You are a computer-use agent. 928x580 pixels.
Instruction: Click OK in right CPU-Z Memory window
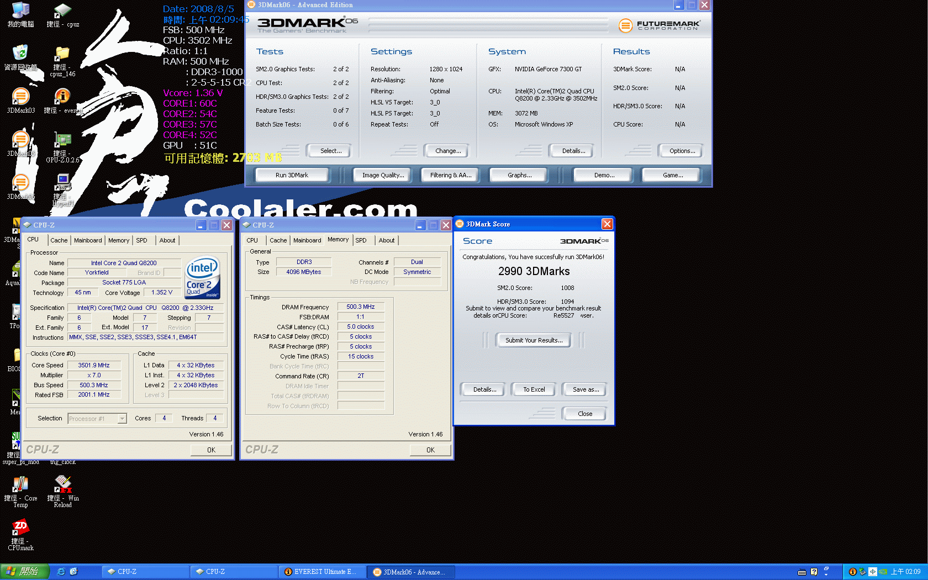(x=430, y=450)
